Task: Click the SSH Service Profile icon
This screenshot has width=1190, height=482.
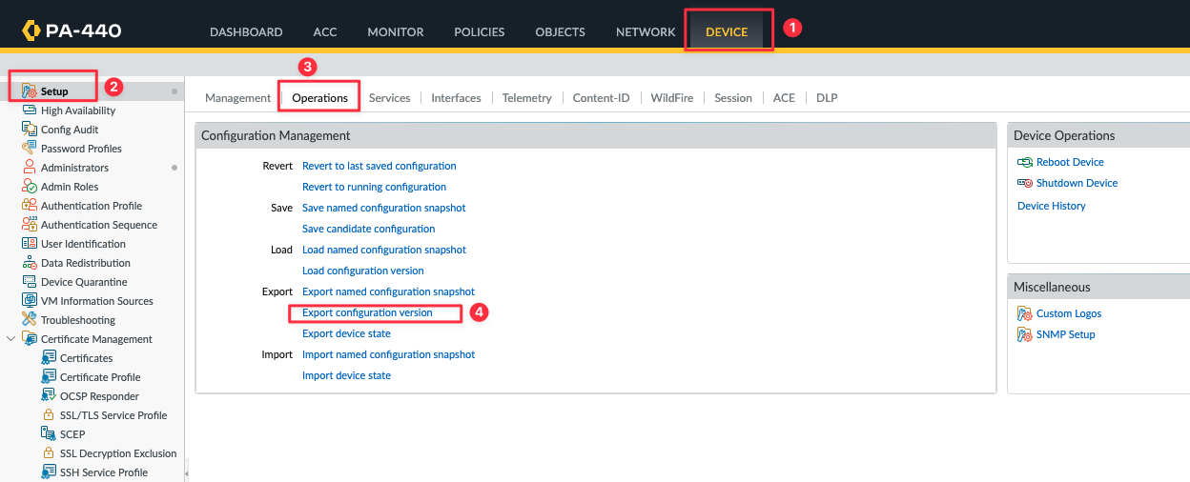Action: pyautogui.click(x=49, y=472)
